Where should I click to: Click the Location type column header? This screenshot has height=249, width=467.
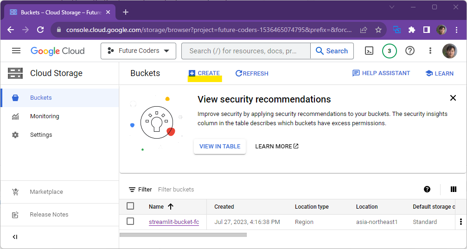(x=312, y=207)
